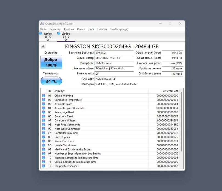Open the Функция menu
Image resolution: width=222 pixels, height=191 pixels.
[69, 29]
